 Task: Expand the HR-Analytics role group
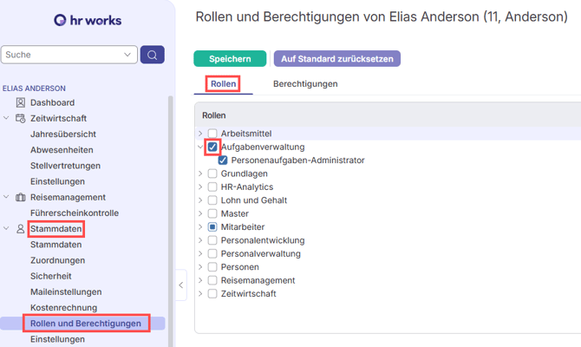tap(200, 187)
